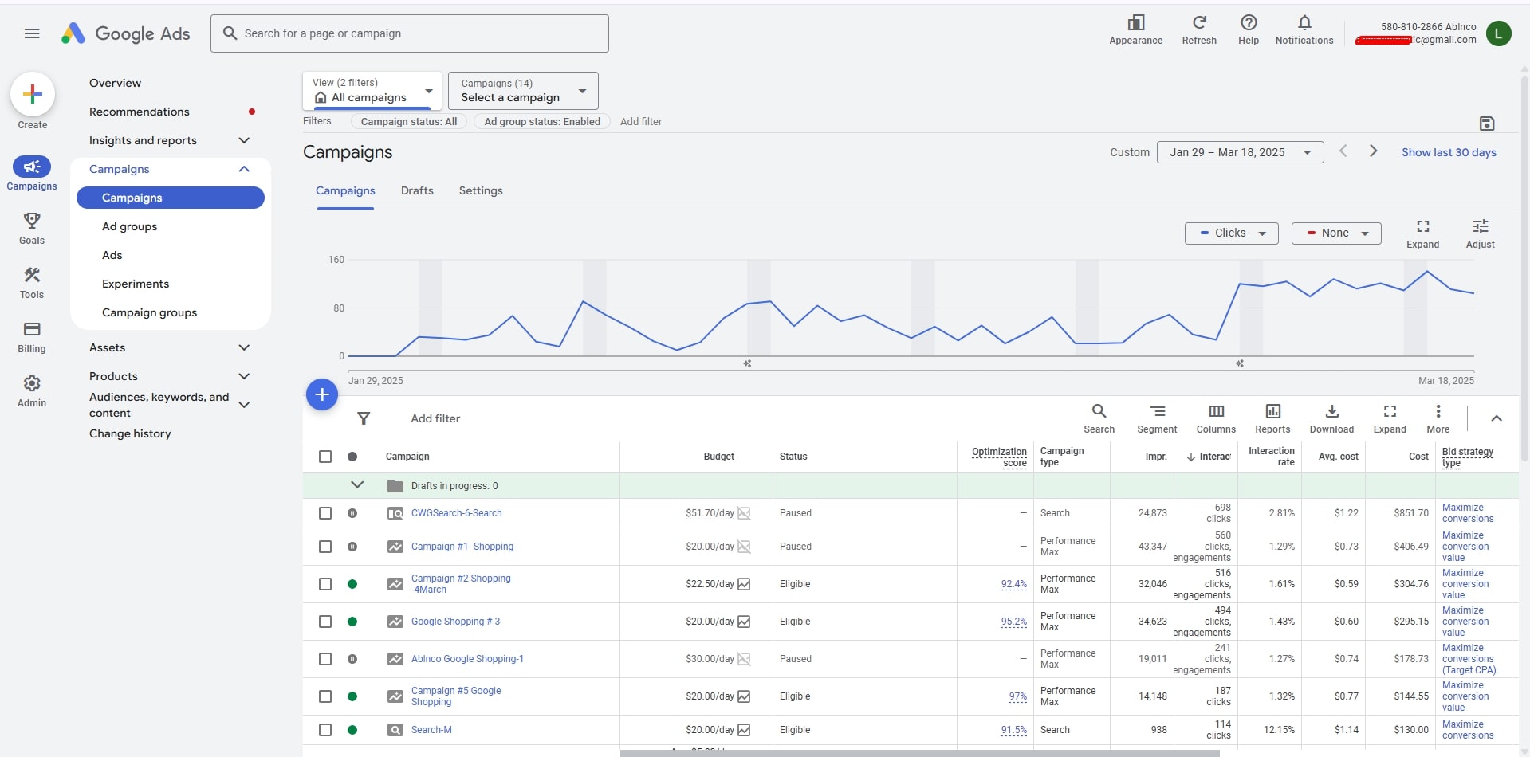The height and width of the screenshot is (757, 1530).
Task: Open the None metric dropdown
Action: click(1335, 233)
